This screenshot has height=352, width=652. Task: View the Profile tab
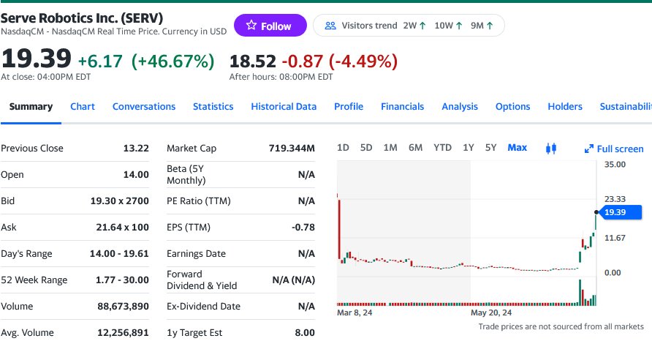tap(349, 107)
